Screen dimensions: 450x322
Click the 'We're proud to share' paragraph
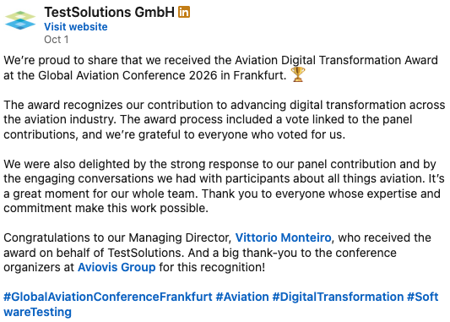pyautogui.click(x=220, y=68)
